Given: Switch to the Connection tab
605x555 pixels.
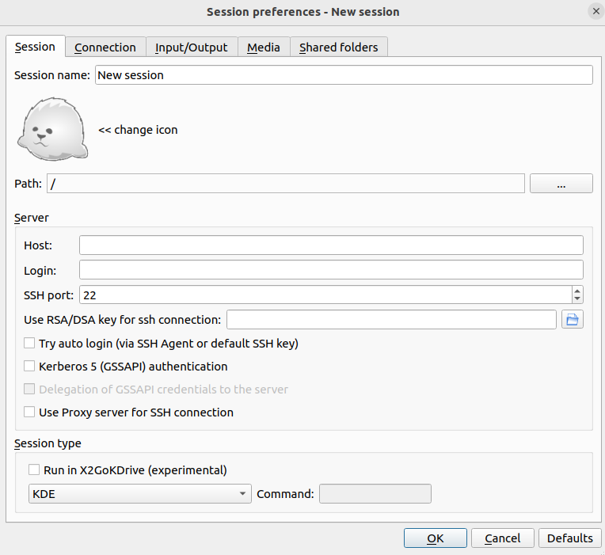Looking at the screenshot, I should [105, 48].
